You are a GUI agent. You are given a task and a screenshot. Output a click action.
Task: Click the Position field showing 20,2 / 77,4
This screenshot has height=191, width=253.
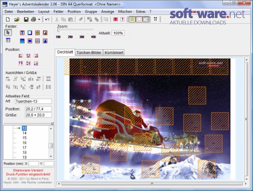tap(38, 109)
